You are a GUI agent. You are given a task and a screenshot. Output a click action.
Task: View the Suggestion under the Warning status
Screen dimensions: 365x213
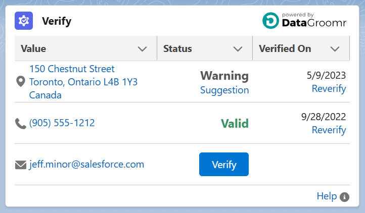point(224,90)
